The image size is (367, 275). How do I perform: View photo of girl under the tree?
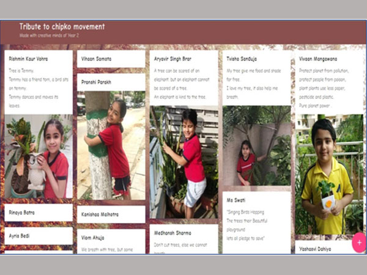pos(257,145)
